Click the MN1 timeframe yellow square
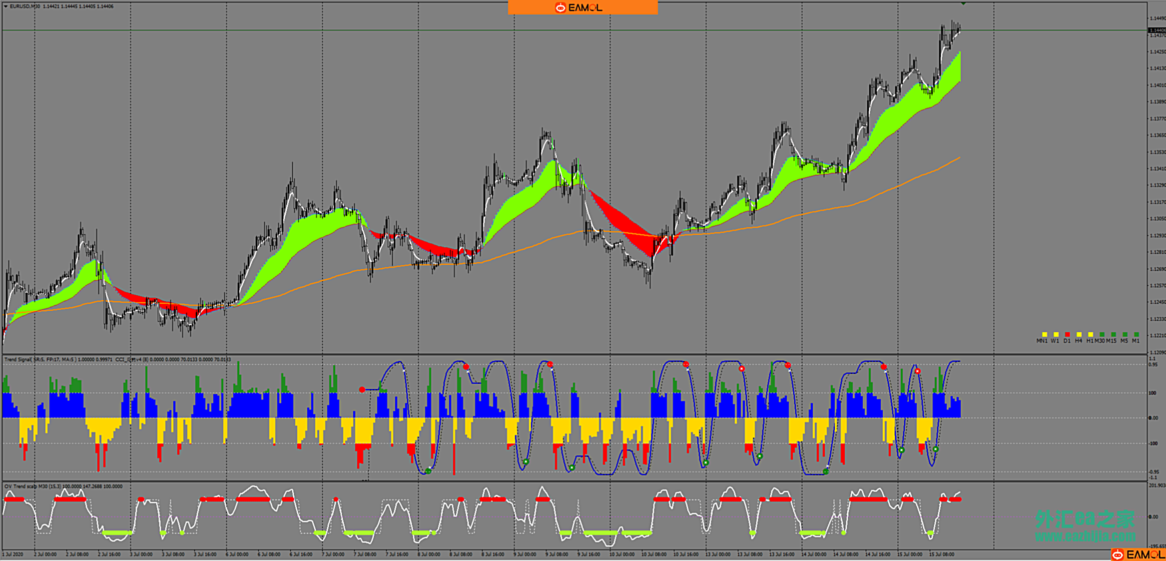 click(1044, 334)
